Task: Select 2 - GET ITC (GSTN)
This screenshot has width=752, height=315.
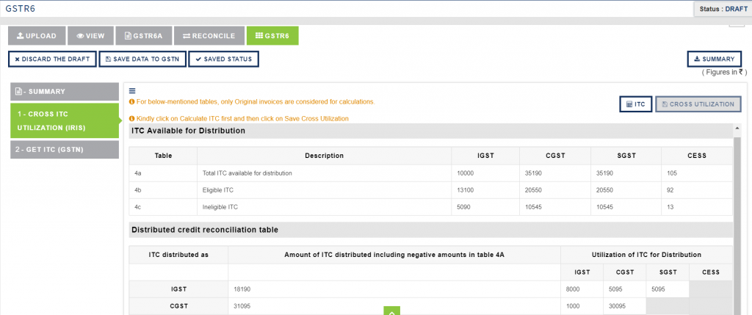Action: (65, 150)
